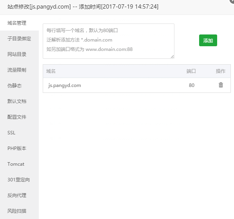Delete the js.pangyd.com domain with trash icon
Image resolution: width=234 pixels, height=219 pixels.
point(221,85)
